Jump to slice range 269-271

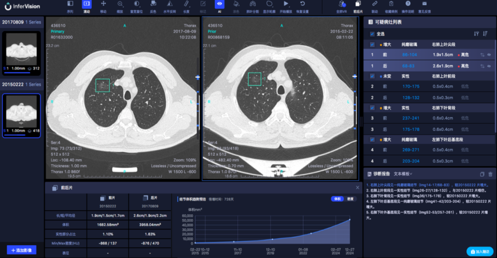tap(411, 150)
